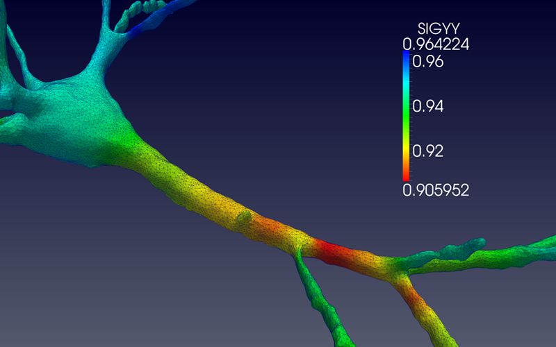Click the 0.94 legend tick label
Screen dimensions: 556x347
tap(428, 106)
